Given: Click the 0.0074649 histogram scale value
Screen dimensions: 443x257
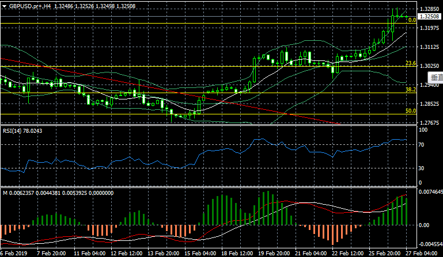Looking at the screenshot, I should [430, 192].
